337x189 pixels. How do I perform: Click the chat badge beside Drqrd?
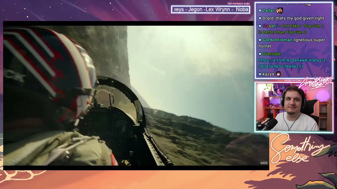(260, 18)
